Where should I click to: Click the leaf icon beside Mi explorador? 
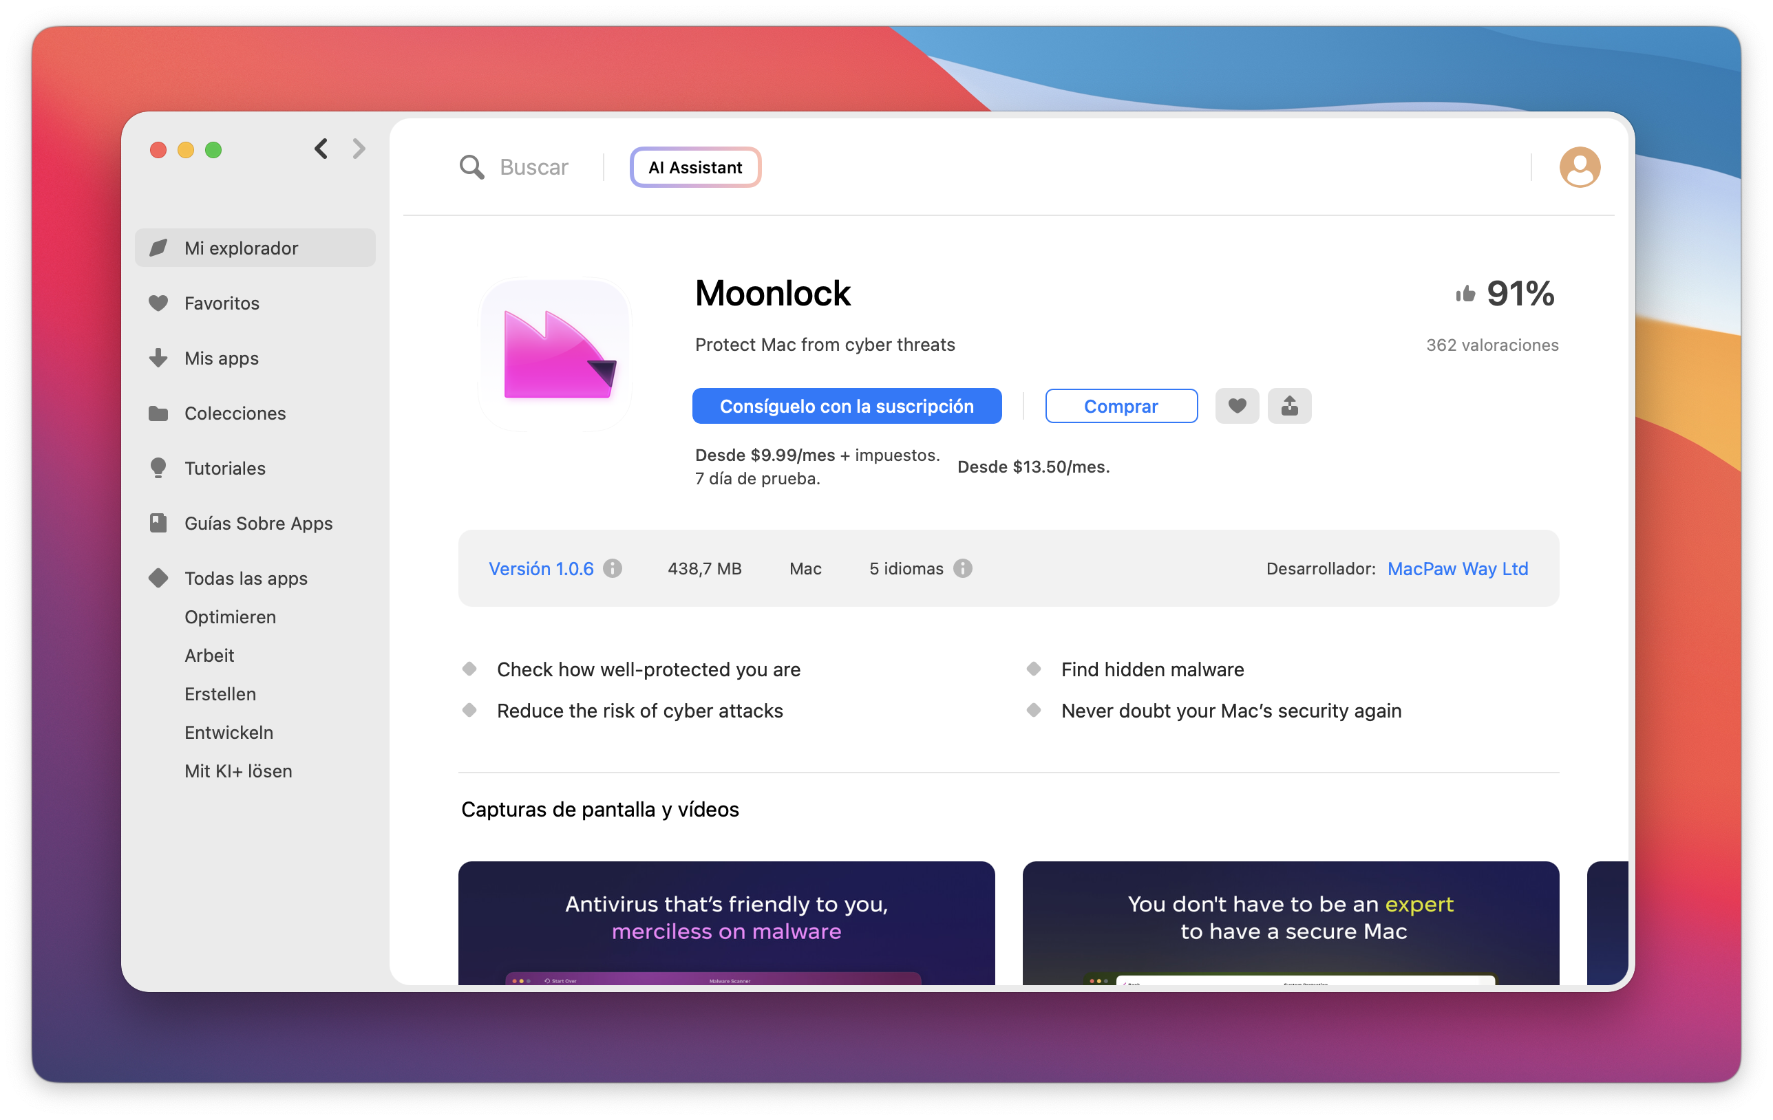158,248
